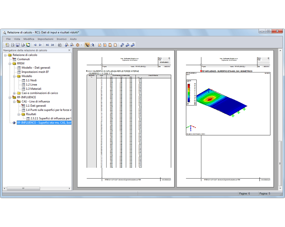Viewport: 285px width, 227px height.
Task: Click the navigator horizontal scrollbar thumb
Action: pos(23,188)
